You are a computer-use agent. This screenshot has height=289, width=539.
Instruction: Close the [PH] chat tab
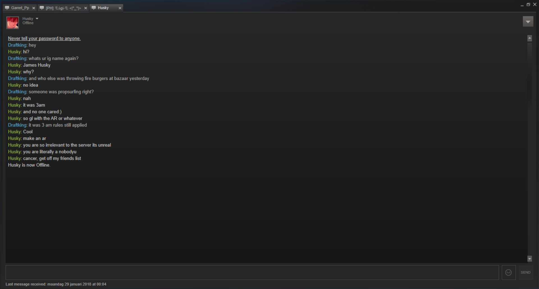point(86,8)
